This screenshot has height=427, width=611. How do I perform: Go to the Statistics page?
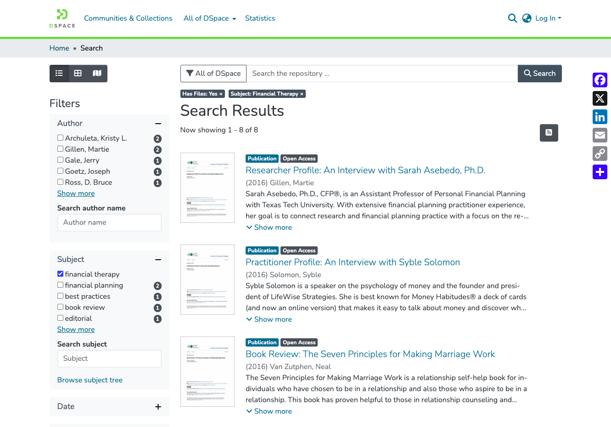pyautogui.click(x=260, y=18)
